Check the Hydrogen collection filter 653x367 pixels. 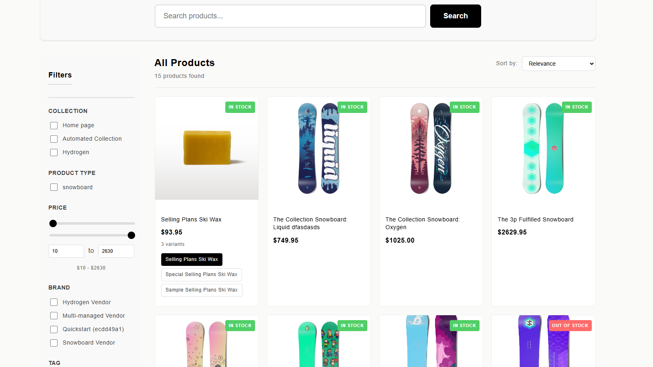click(53, 152)
